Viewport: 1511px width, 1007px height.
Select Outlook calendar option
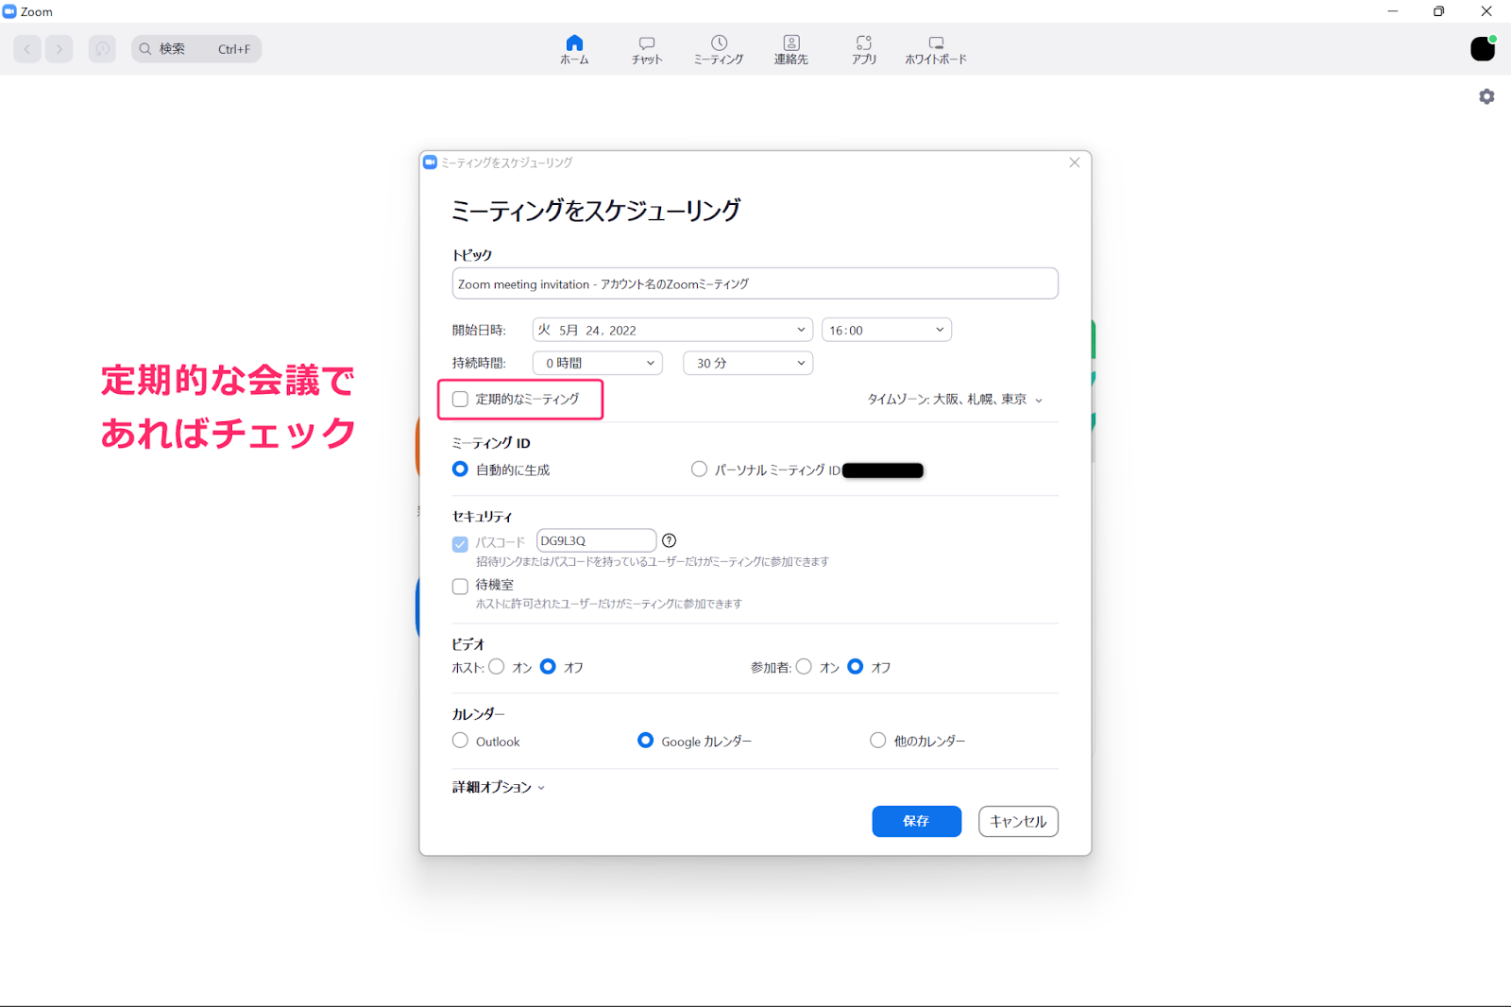[460, 741]
